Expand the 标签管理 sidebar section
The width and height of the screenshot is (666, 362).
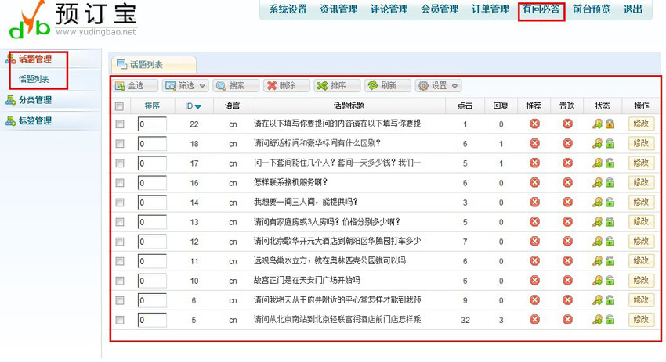35,121
